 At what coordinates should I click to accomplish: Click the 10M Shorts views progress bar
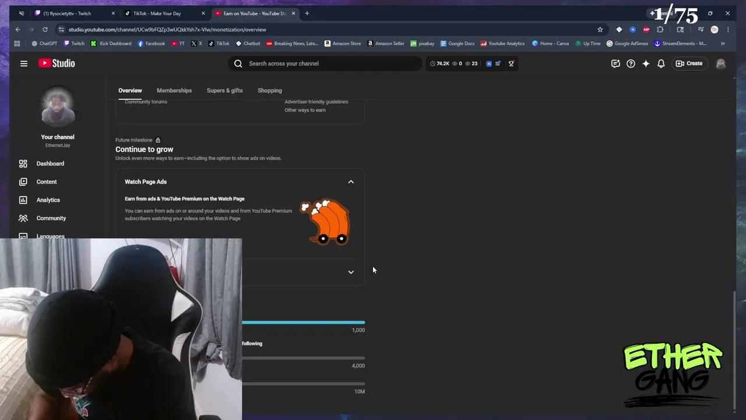click(x=304, y=384)
